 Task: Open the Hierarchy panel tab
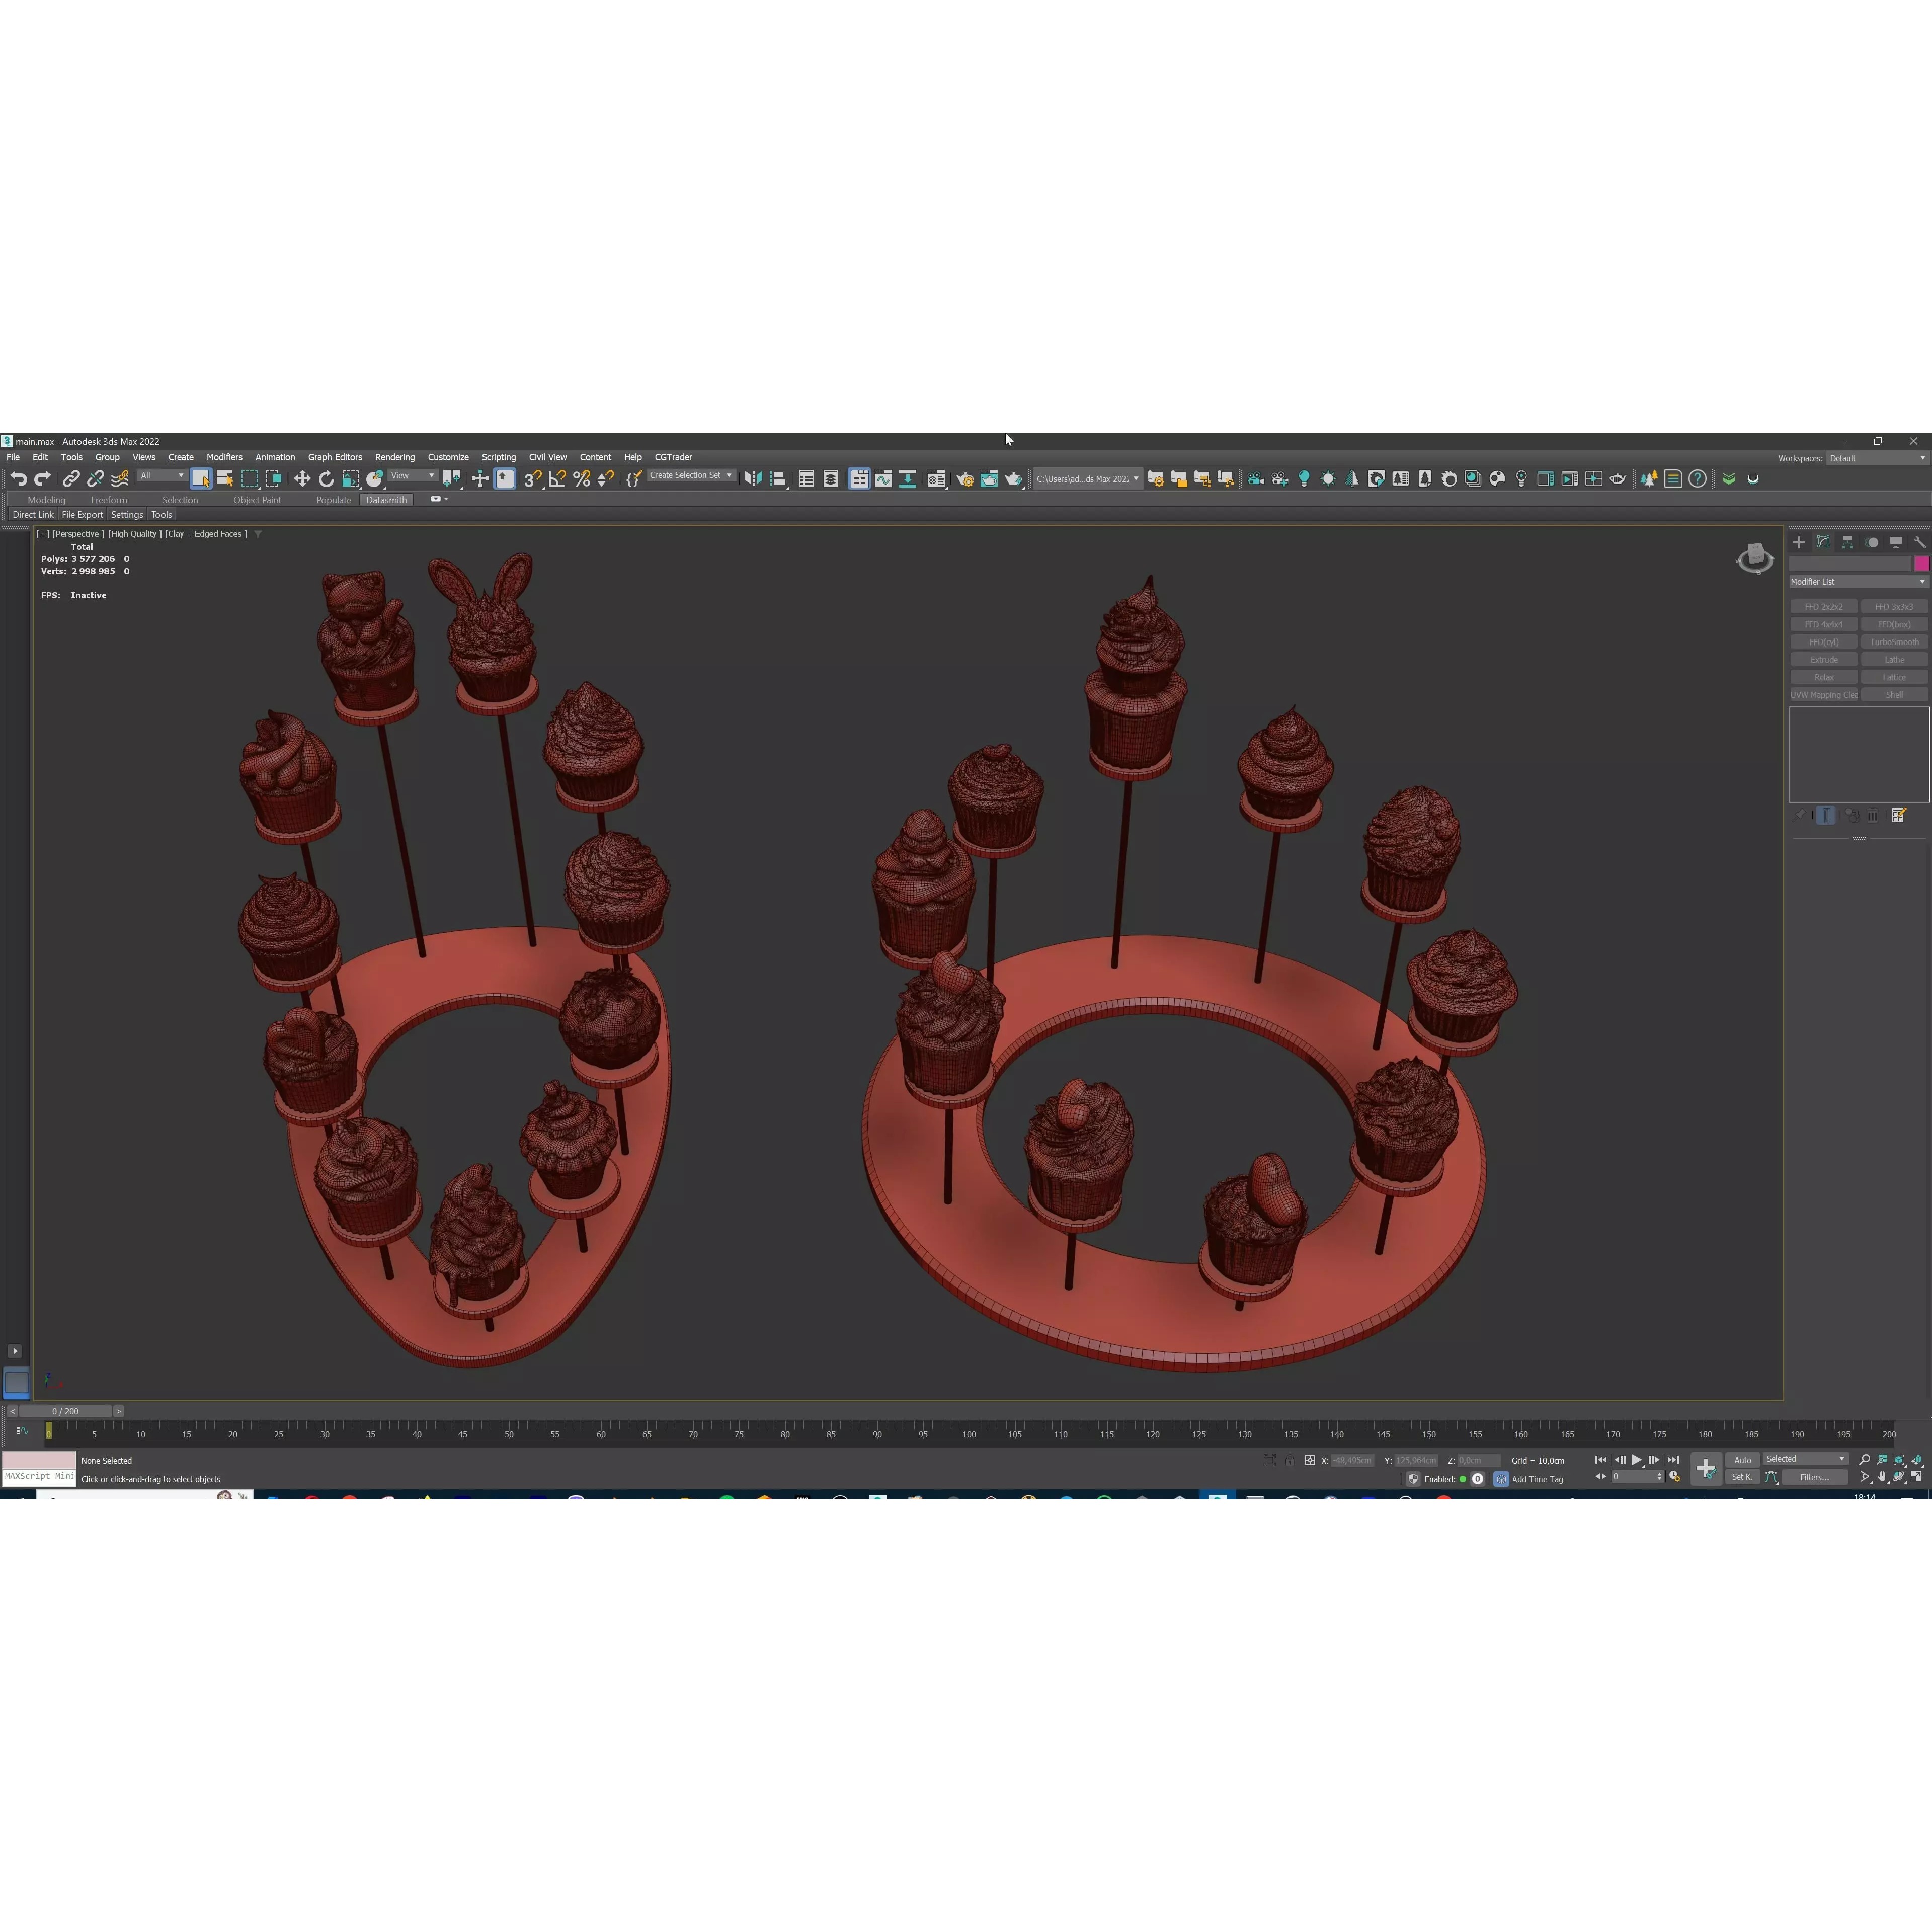pos(1847,542)
